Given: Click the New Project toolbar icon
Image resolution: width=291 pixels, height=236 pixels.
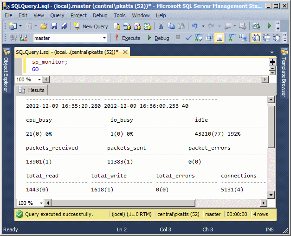Looking at the screenshot, I should point(13,26).
